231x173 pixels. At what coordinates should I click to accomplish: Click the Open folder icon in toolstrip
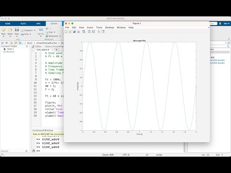pyautogui.click(x=10, y=30)
